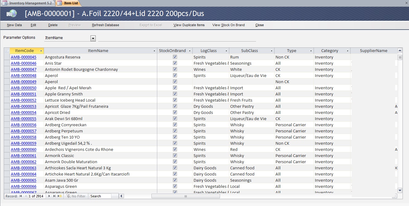Click the No Filter indicator icon
The width and height of the screenshot is (409, 206).
[x=68, y=196]
